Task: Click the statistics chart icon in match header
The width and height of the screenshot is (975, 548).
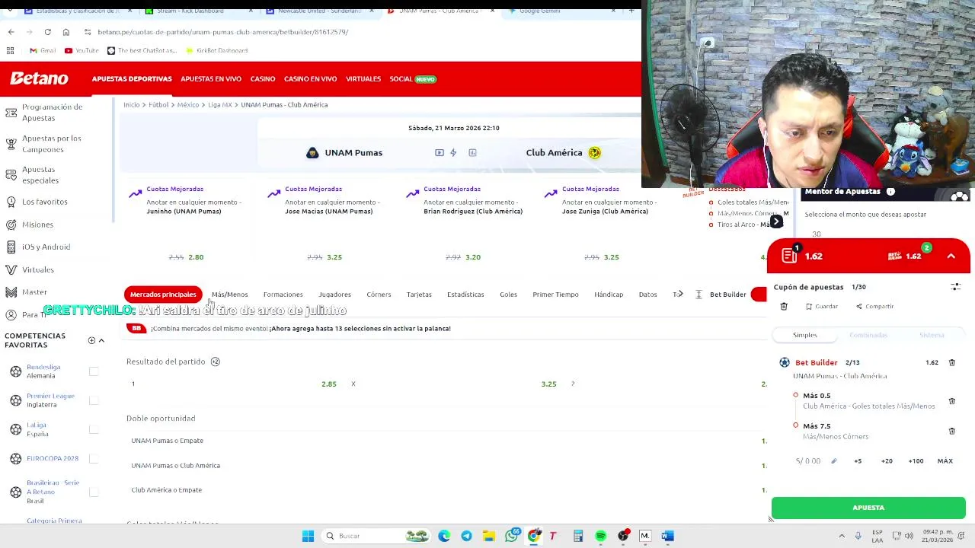Action: click(x=472, y=153)
